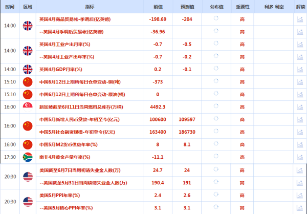The image size is (307, 214).
Task: Select previous value 190.4
Action: pos(158,183)
